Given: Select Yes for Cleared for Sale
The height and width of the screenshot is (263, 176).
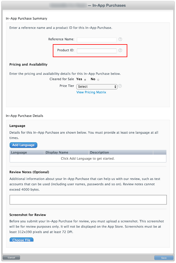Looking at the screenshot, I should [85, 80].
